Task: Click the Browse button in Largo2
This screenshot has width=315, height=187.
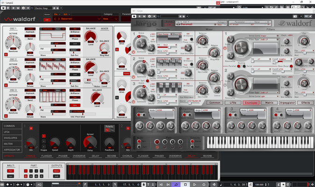Action: click(47, 14)
